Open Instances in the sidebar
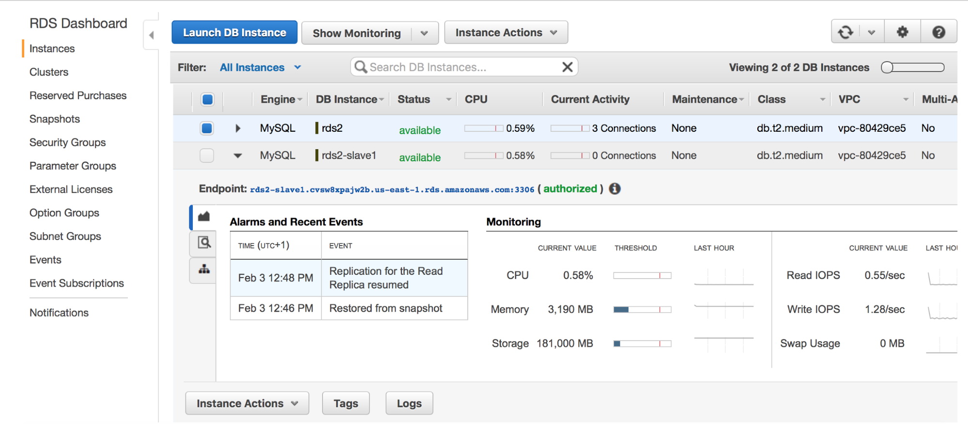The width and height of the screenshot is (968, 424). coord(52,48)
